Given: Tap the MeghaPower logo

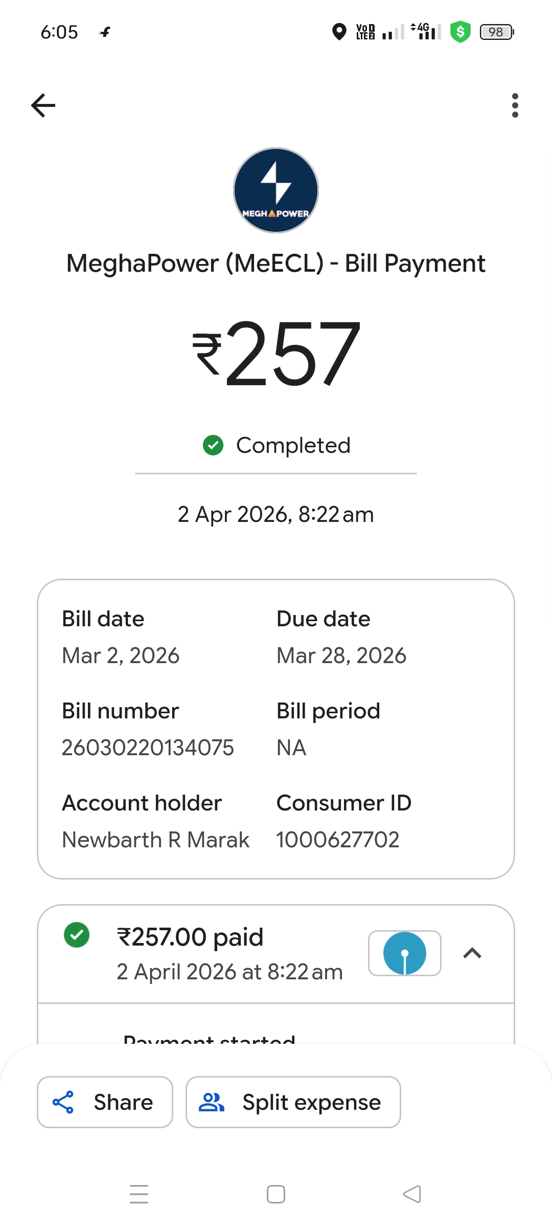Looking at the screenshot, I should 276,190.
